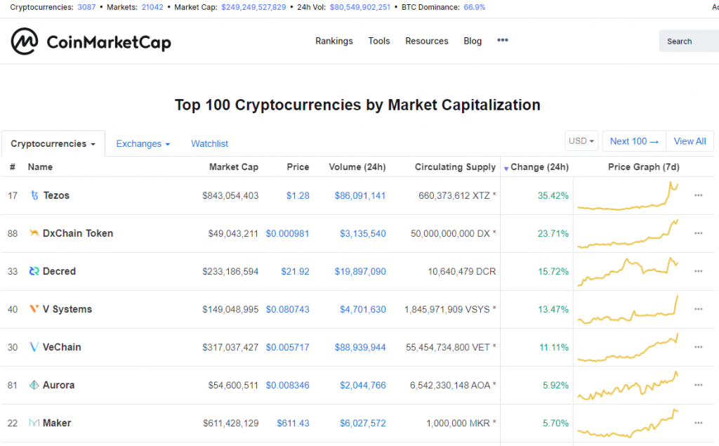This screenshot has height=446, width=719.
Task: Open the Rankings menu
Action: click(x=334, y=41)
